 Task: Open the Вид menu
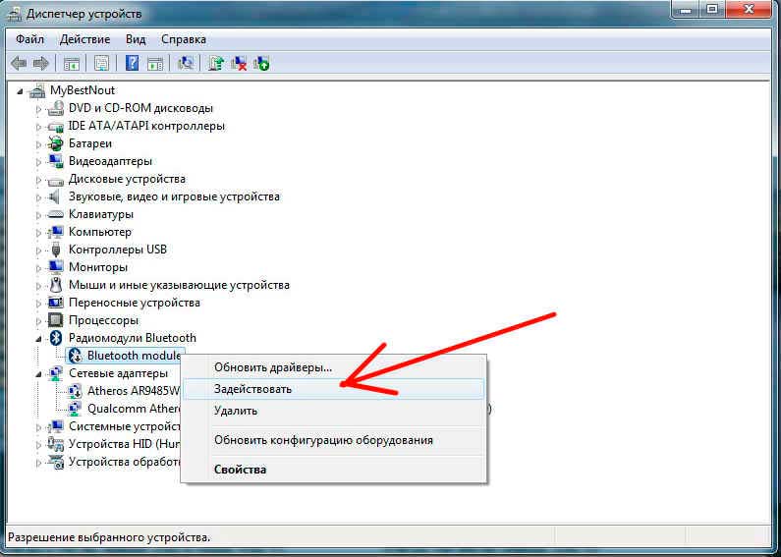[x=136, y=39]
